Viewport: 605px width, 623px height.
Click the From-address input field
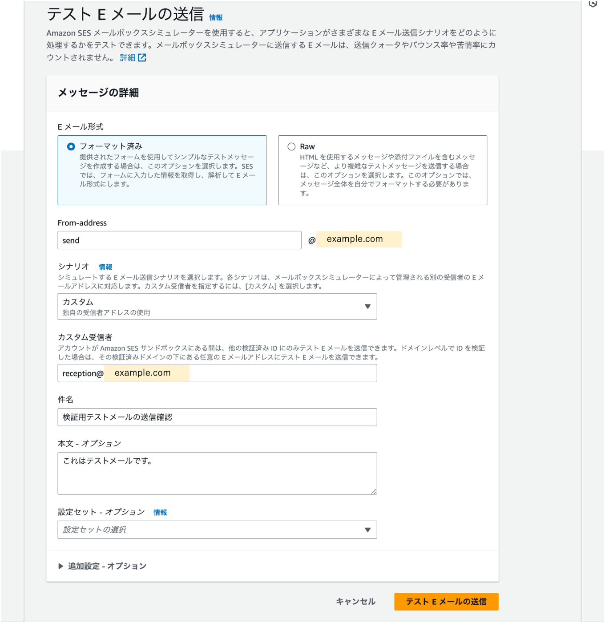point(179,240)
